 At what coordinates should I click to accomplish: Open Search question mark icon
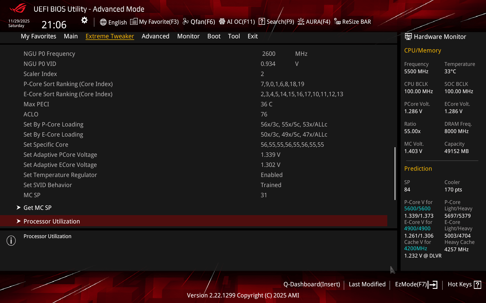(262, 22)
